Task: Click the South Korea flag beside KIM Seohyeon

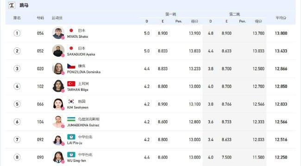Action: (x=71, y=101)
